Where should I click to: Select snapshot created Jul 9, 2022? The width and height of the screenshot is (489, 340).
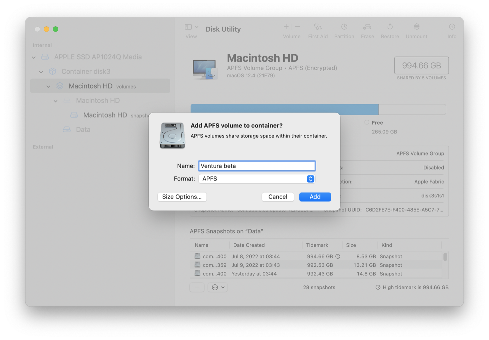(x=316, y=265)
